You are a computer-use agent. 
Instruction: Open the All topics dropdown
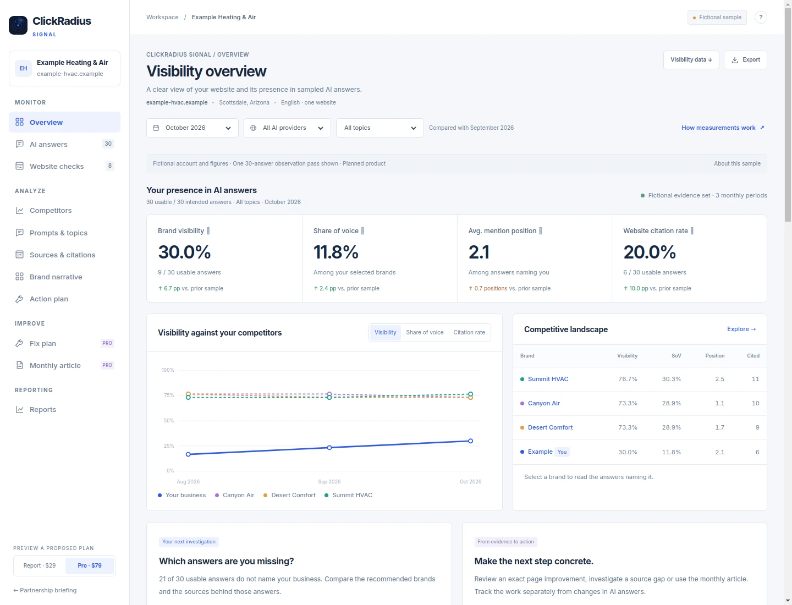pos(380,128)
